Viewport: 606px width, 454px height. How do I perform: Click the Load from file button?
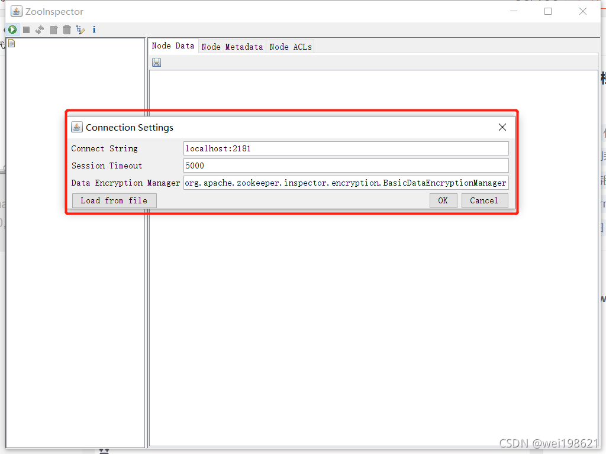tap(114, 200)
